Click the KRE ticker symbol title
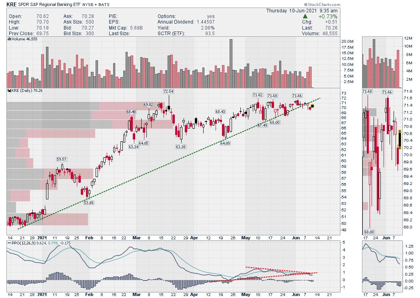This screenshot has width=420, height=298. click(12, 4)
